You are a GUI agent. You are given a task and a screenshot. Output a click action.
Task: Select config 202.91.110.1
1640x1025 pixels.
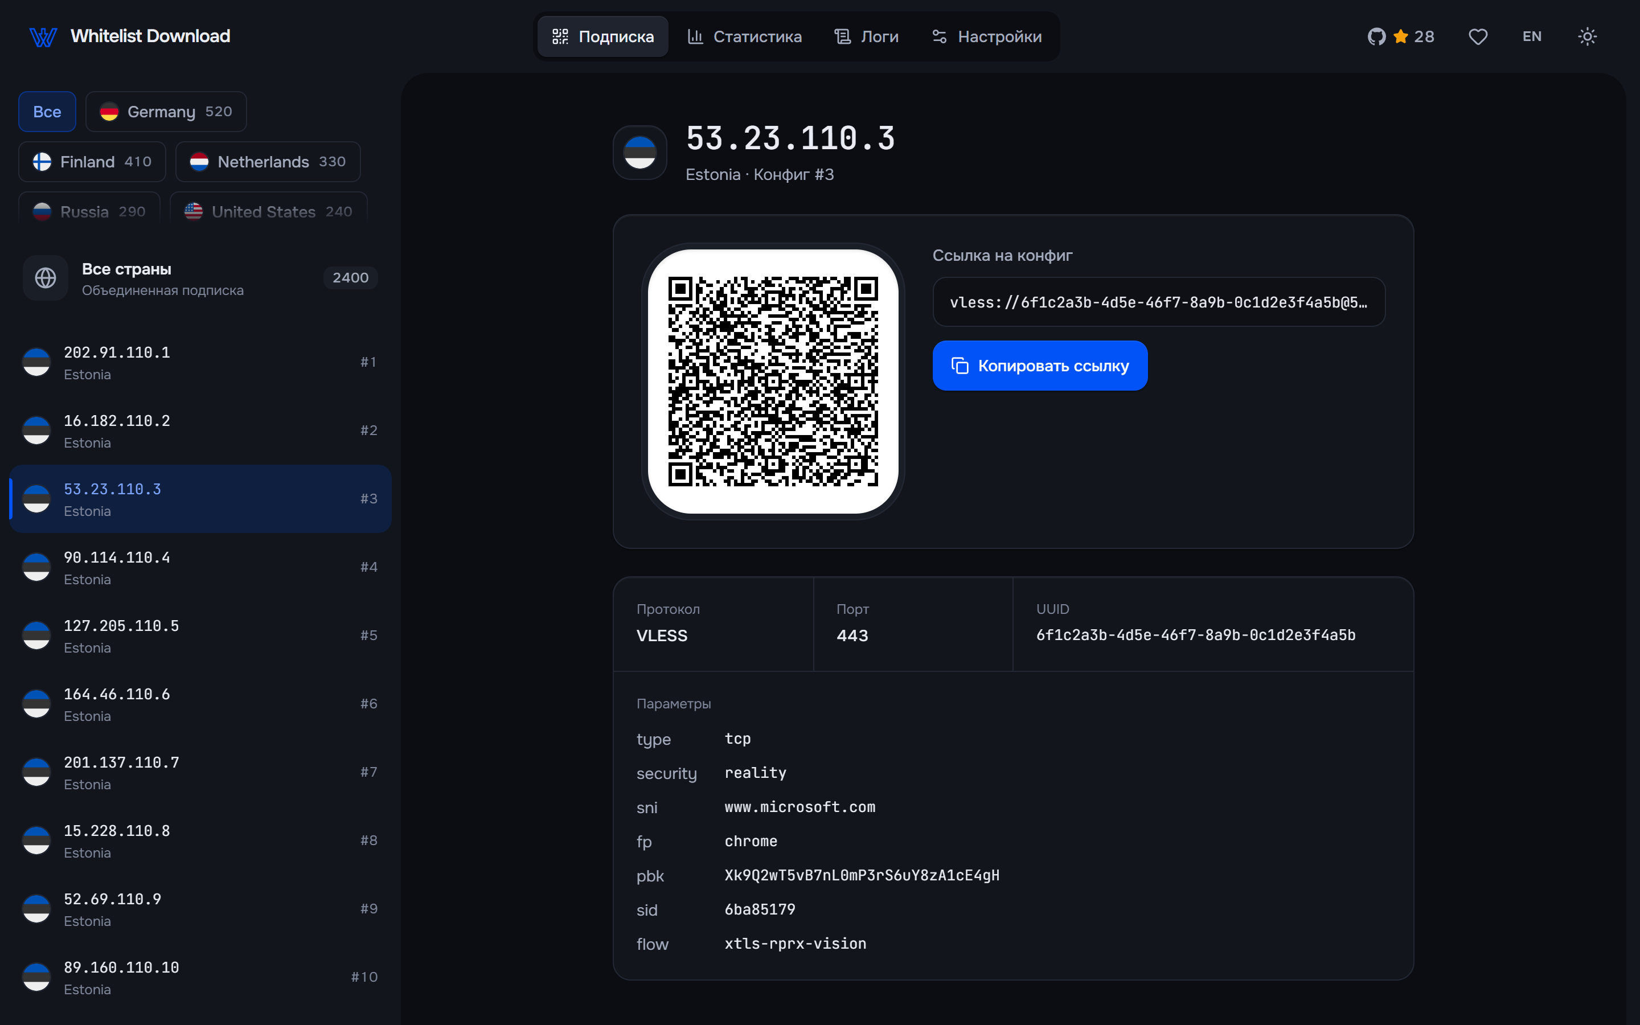[200, 363]
